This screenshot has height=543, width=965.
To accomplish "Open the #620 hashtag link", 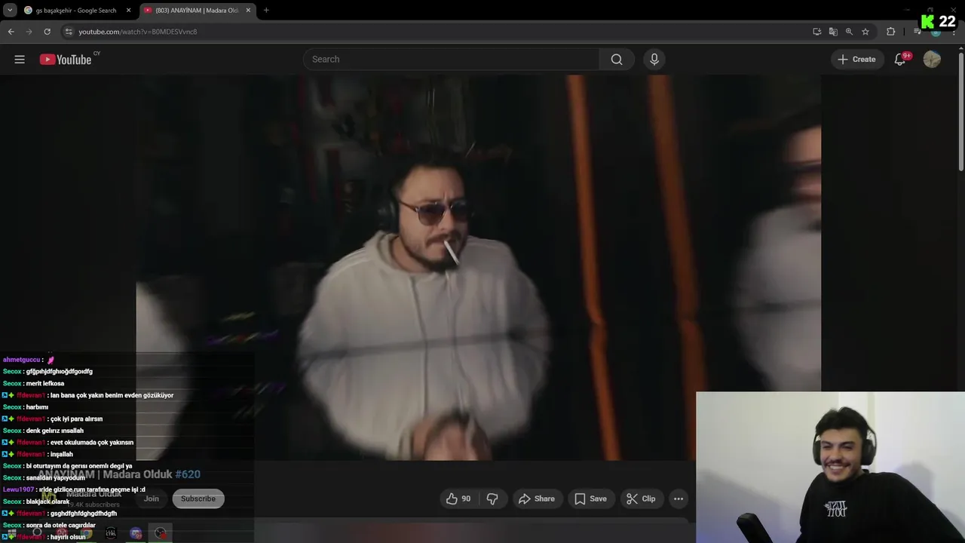I will click(x=188, y=474).
